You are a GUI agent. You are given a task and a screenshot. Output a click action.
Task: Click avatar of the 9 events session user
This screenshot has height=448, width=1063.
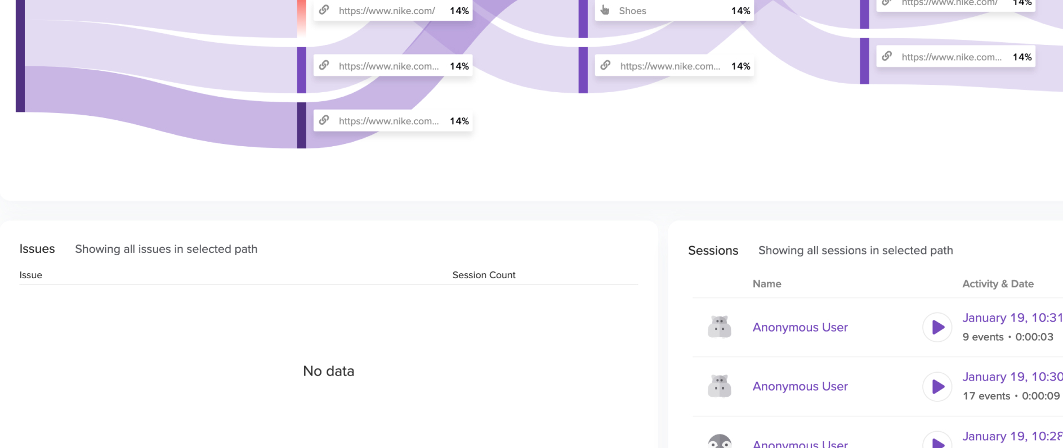tap(720, 327)
